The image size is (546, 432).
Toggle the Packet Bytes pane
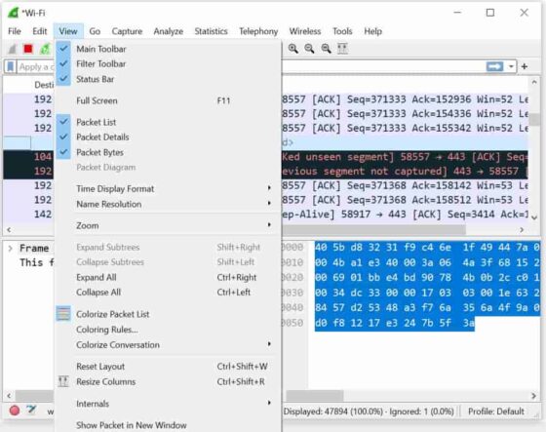click(x=168, y=152)
